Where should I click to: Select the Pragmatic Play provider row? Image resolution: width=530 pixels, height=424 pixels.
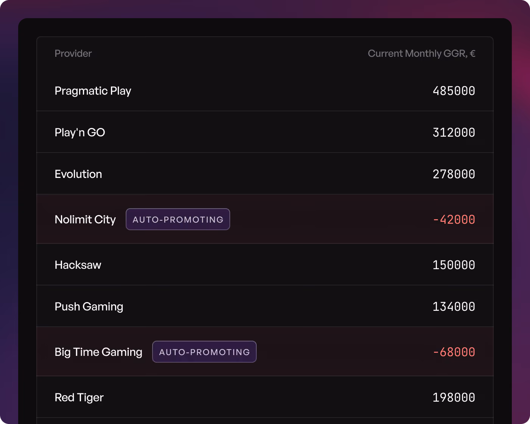tap(265, 90)
